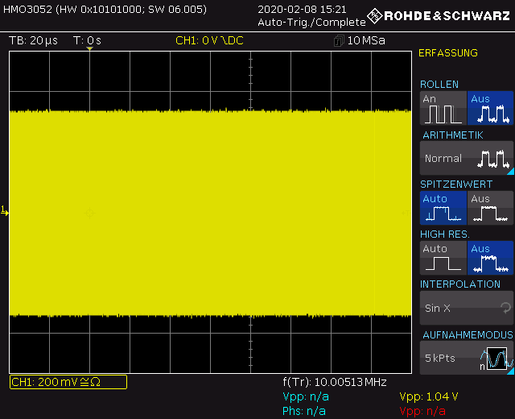
Task: Select the CH1 200 mV channel label
Action: coord(68,382)
